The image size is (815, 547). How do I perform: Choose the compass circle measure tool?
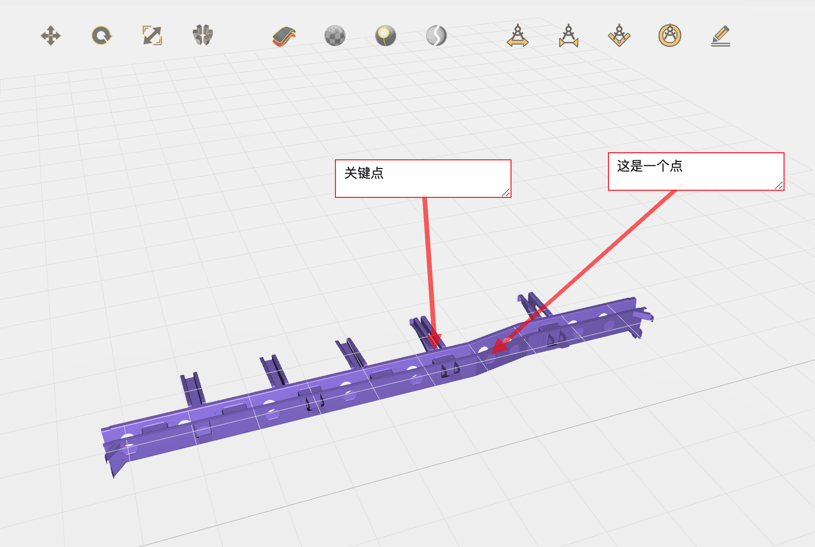(670, 36)
